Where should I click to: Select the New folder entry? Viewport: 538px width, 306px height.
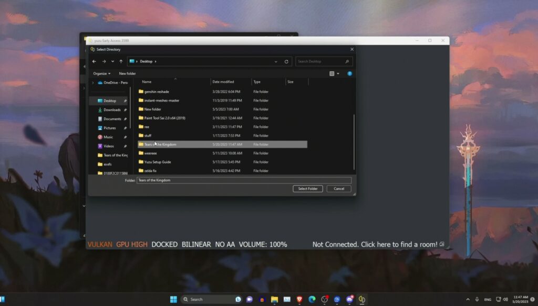[223, 109]
